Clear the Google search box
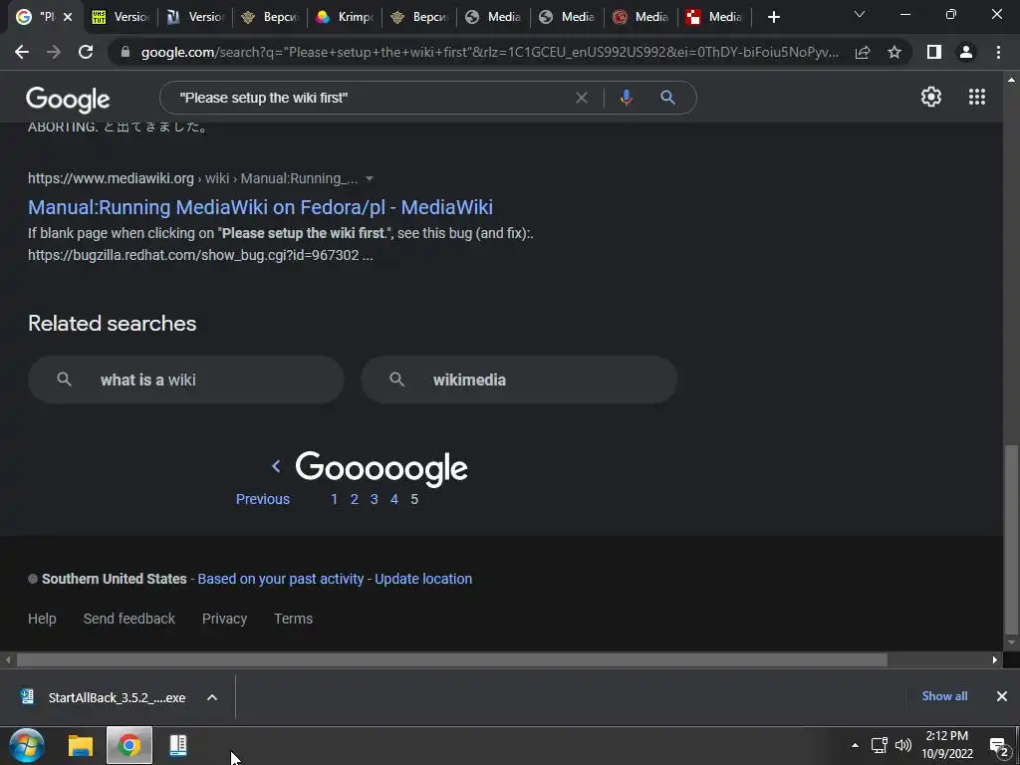This screenshot has height=765, width=1020. [582, 98]
